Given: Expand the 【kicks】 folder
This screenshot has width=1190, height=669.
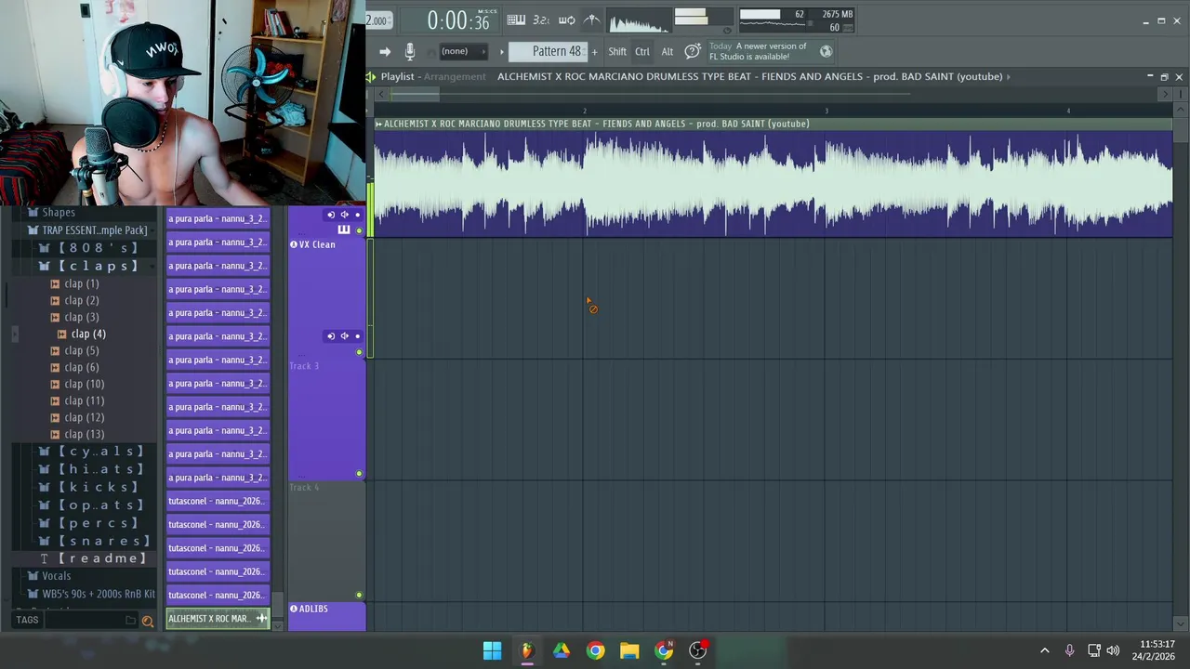Looking at the screenshot, I should tap(91, 487).
